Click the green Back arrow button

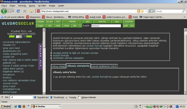4,11
